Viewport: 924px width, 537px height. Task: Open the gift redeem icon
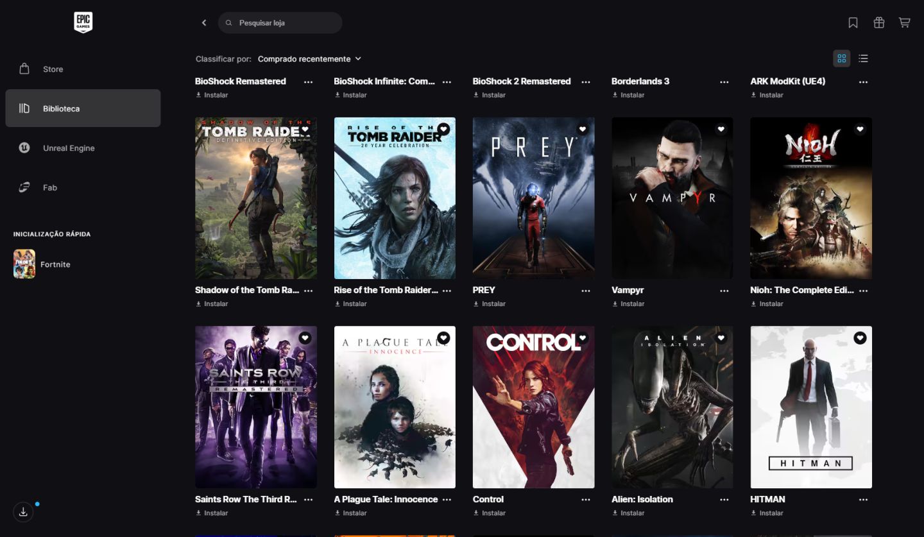tap(879, 23)
